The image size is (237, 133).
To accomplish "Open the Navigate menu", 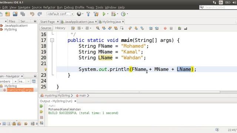I will pyautogui.click(x=24, y=7).
